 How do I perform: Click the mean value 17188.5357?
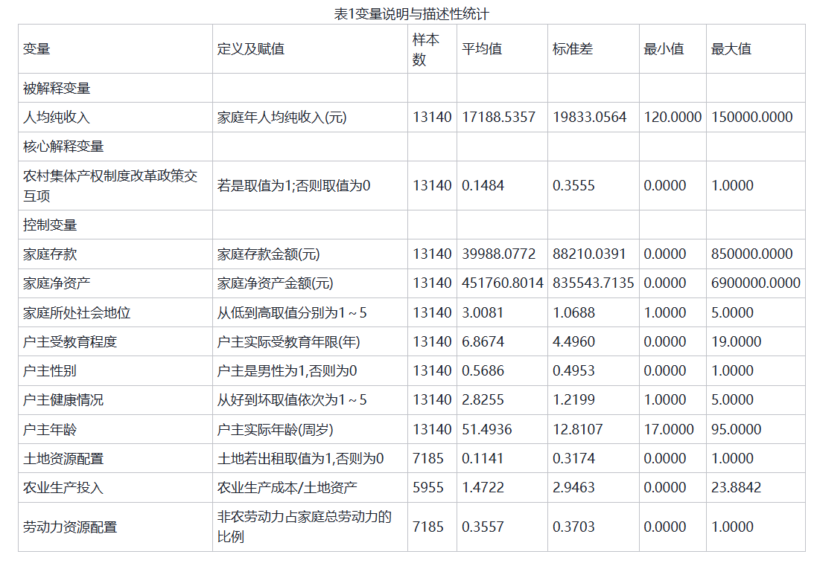point(498,118)
